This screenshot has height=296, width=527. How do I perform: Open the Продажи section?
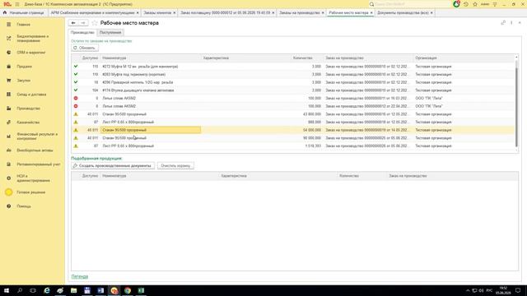click(x=24, y=67)
